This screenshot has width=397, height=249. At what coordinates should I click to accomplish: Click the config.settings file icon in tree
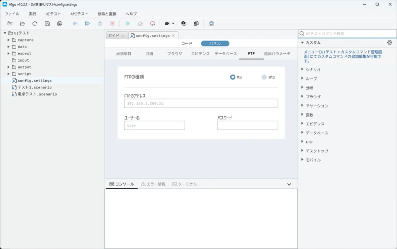(14, 80)
